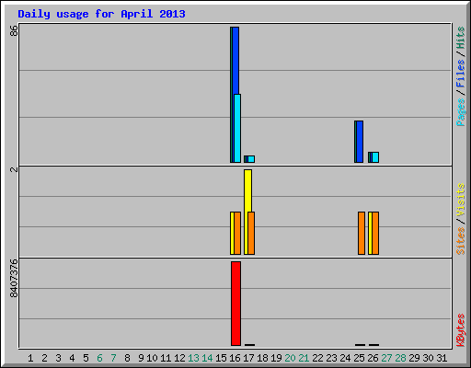Click the green day '20' axis label

pyautogui.click(x=290, y=358)
